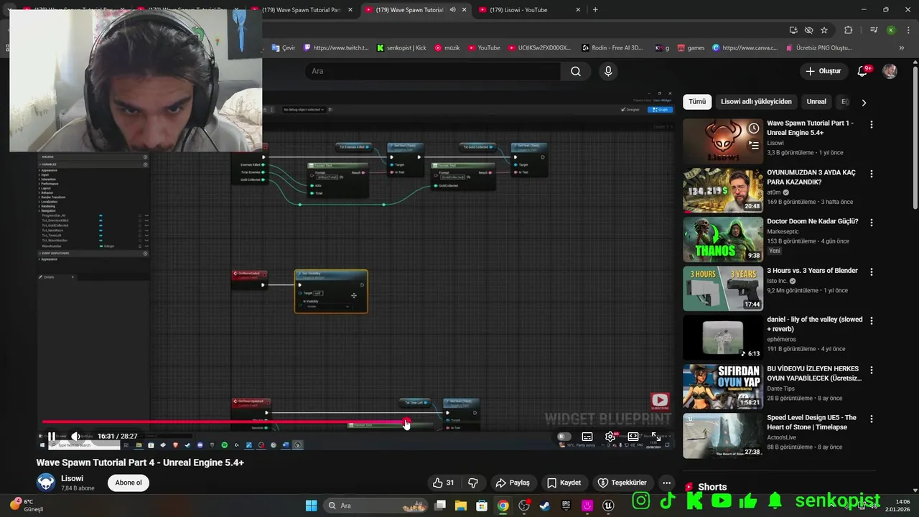Open options for 'Doctor Doom Ne Kadar Güçlü?'
This screenshot has width=919, height=517.
click(872, 223)
